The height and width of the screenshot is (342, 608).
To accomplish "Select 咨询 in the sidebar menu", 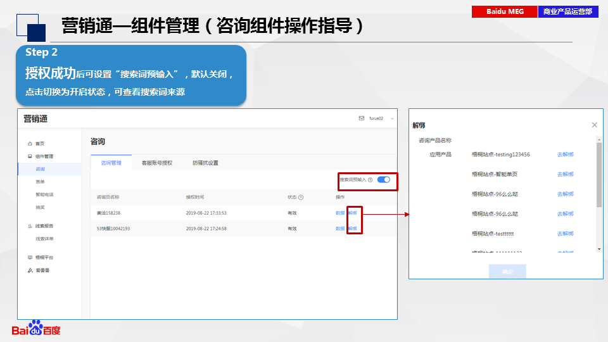I will point(41,169).
